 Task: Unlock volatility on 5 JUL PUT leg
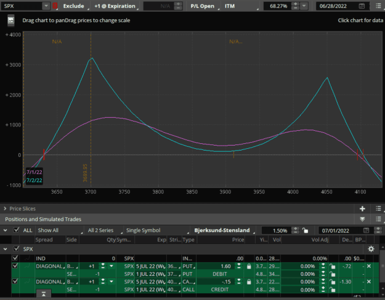coord(332,266)
